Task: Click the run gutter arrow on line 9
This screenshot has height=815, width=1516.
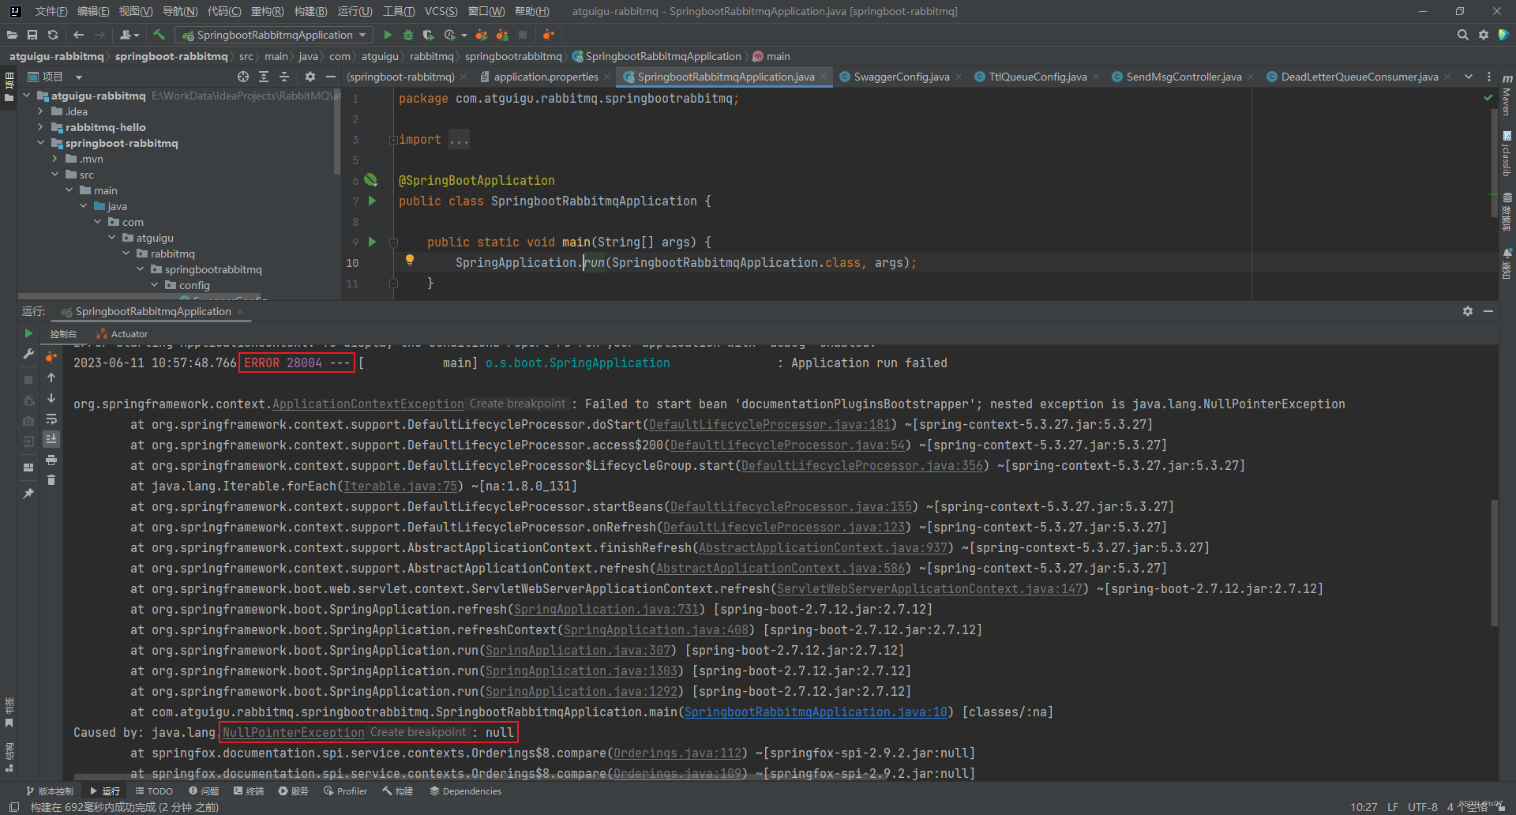Action: [x=372, y=242]
